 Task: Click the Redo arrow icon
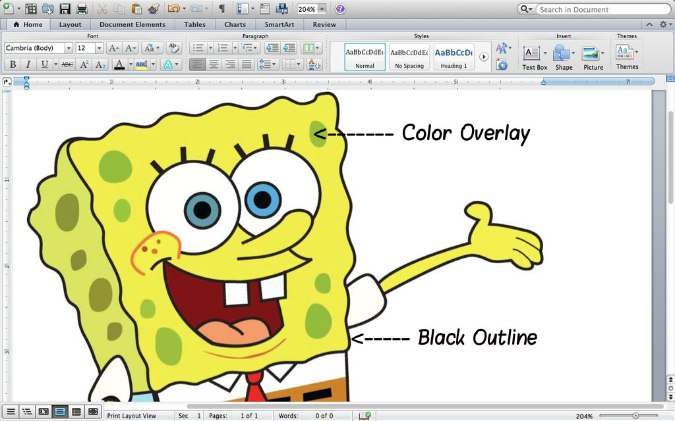[x=196, y=9]
